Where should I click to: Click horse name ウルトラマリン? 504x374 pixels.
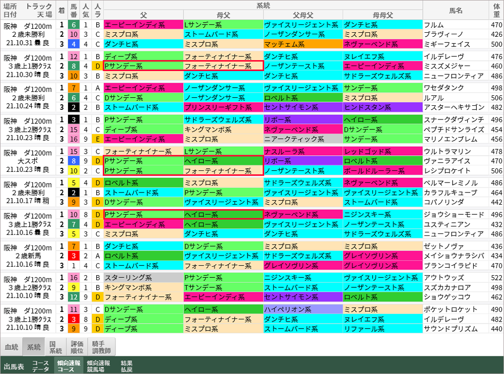click(447, 152)
